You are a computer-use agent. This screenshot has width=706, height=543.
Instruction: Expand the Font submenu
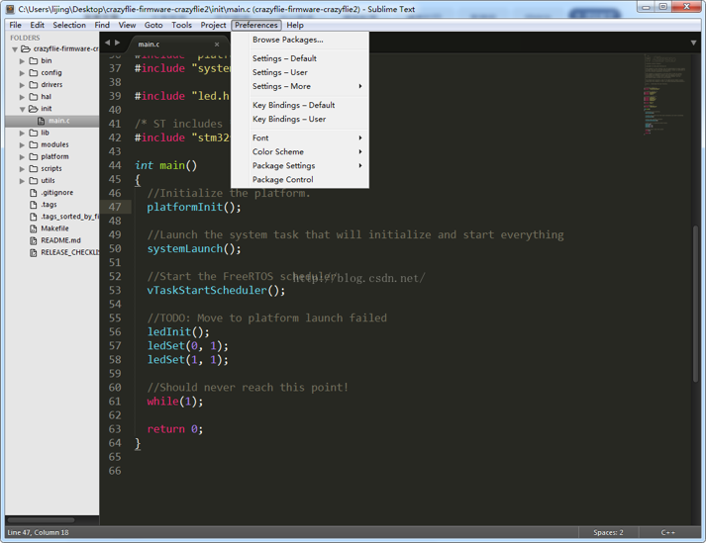(x=300, y=138)
